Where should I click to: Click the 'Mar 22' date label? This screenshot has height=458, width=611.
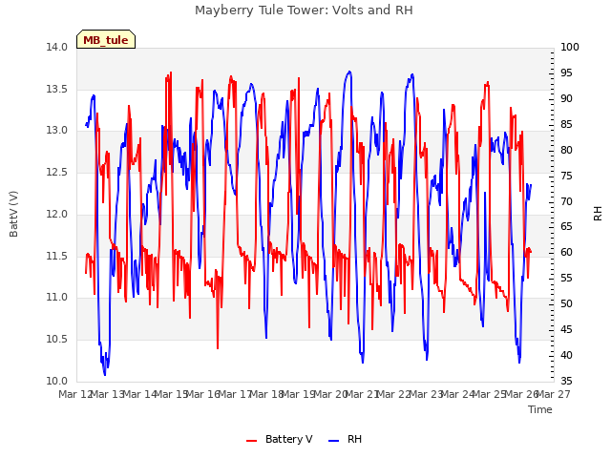tap(394, 394)
